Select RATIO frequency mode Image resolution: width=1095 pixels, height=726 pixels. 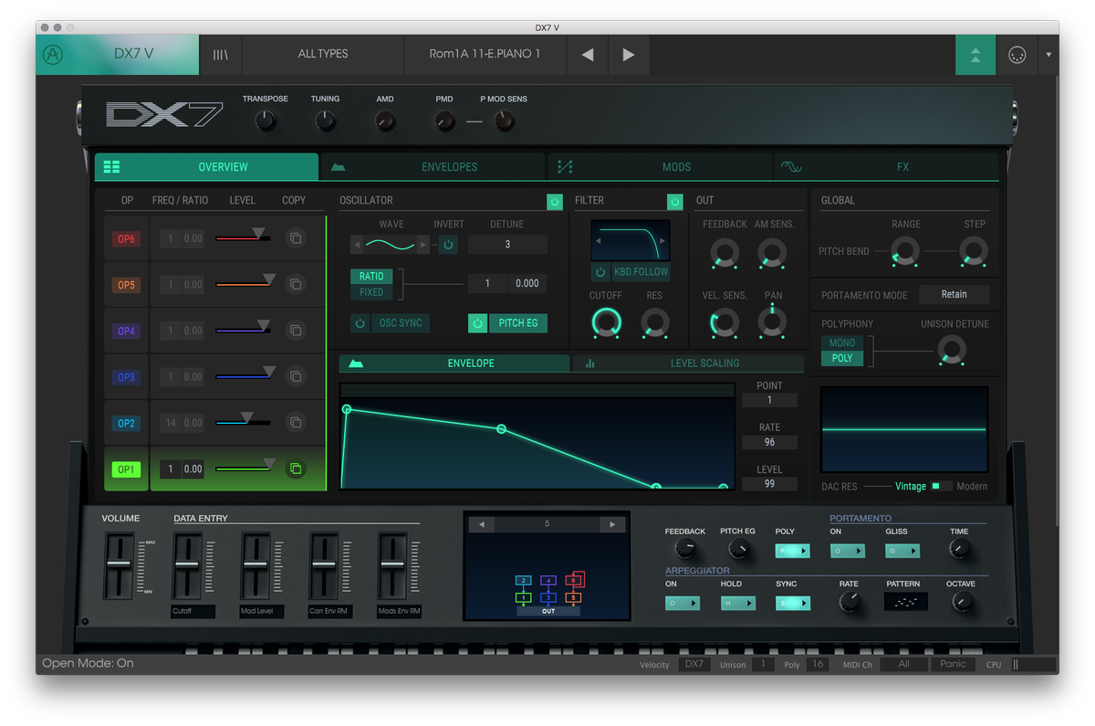coord(371,276)
